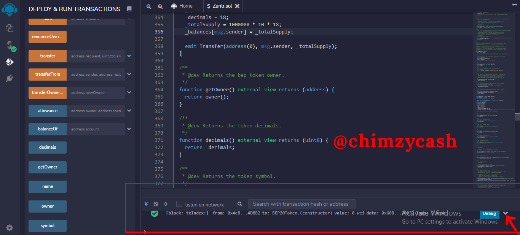Click line number 356 in gutter
The width and height of the screenshot is (520, 235).
[159, 32]
